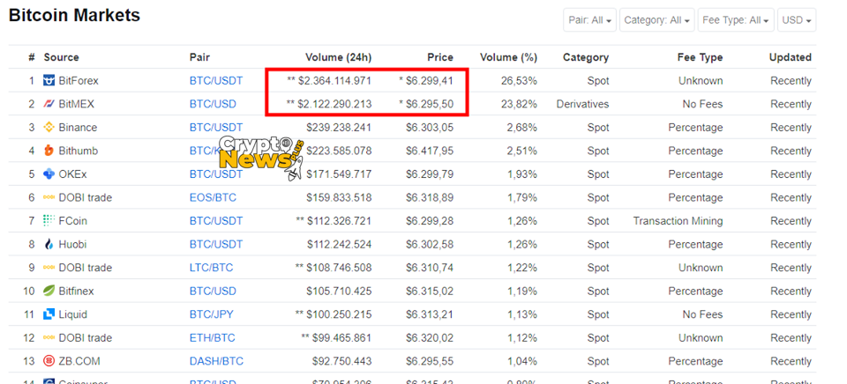
Task: Open the BitForex source link
Action: [79, 81]
